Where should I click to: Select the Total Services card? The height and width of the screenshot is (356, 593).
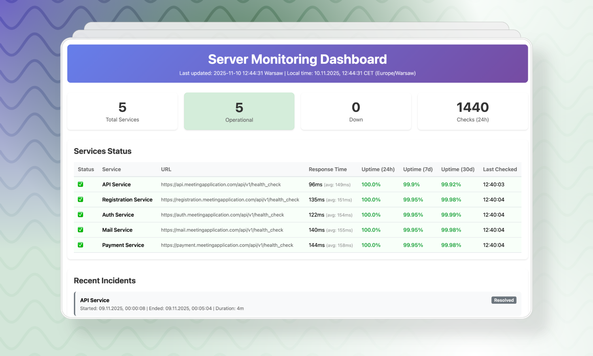click(x=123, y=111)
